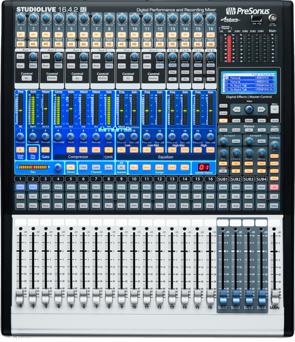Enable Compressor Auto mode
The image size is (295, 342).
coord(83,150)
